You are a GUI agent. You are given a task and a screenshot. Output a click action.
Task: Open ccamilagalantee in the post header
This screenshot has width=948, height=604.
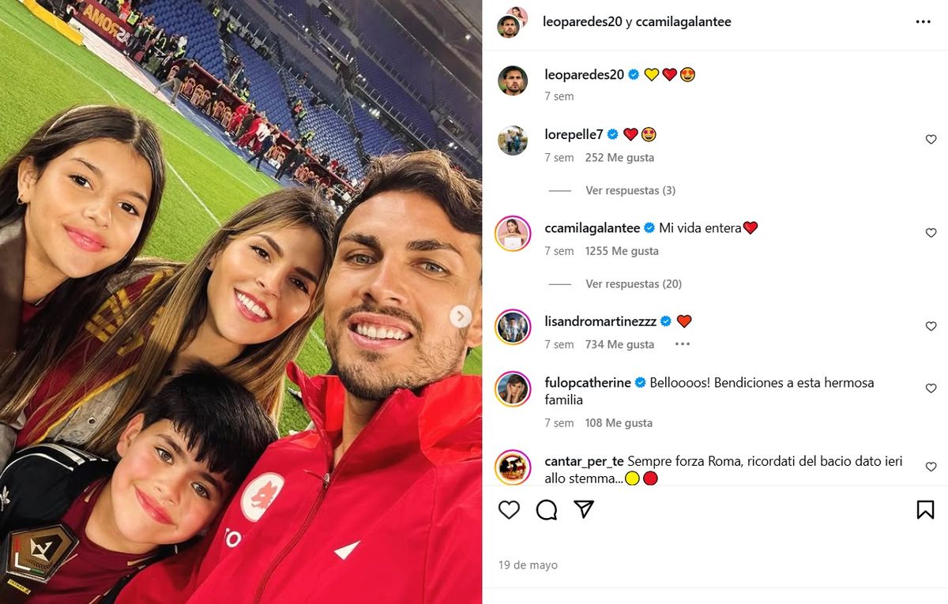(x=683, y=22)
